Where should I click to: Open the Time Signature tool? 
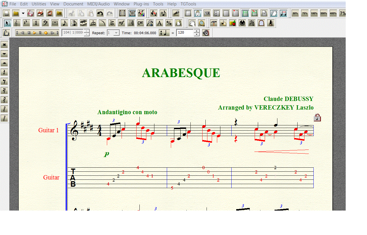point(36,23)
